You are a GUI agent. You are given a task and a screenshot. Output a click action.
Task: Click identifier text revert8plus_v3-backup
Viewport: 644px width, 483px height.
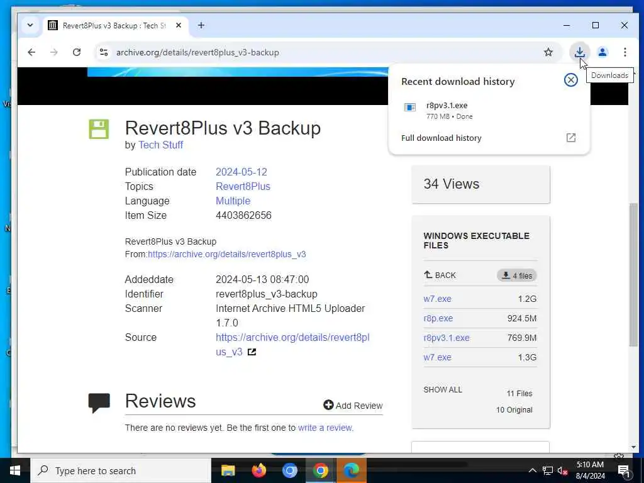(267, 294)
